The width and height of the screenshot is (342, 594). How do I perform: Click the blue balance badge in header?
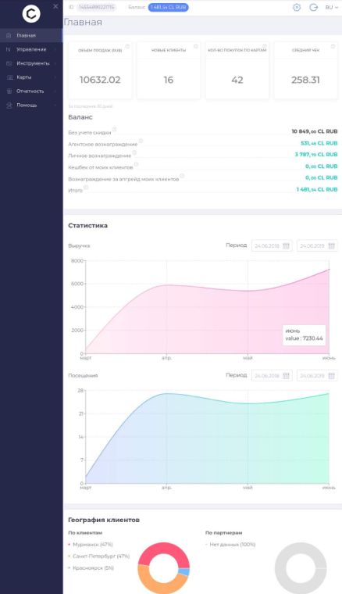coord(168,7)
